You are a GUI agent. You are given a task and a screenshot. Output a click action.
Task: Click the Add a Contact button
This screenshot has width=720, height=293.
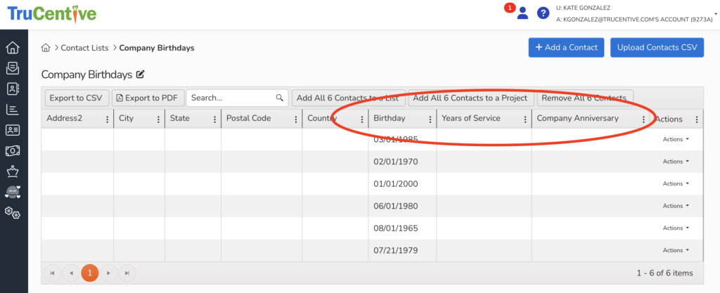(566, 48)
